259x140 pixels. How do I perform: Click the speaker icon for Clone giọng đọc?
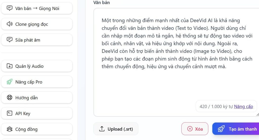tap(10, 24)
